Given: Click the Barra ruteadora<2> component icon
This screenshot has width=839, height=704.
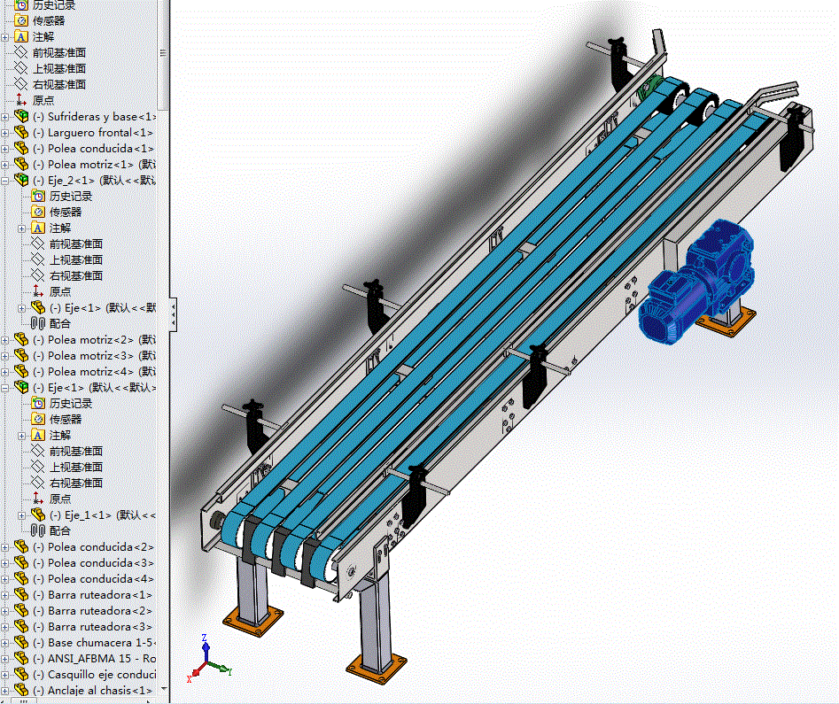Looking at the screenshot, I should 21,610.
